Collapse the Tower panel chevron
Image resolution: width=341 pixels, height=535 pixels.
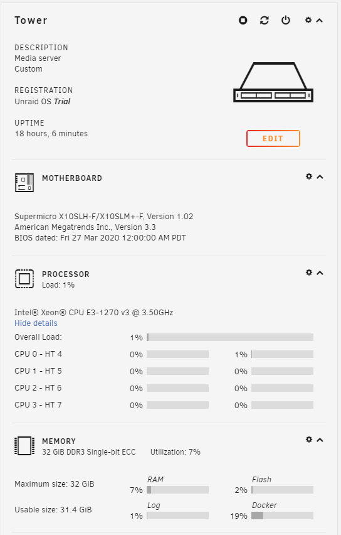point(320,21)
